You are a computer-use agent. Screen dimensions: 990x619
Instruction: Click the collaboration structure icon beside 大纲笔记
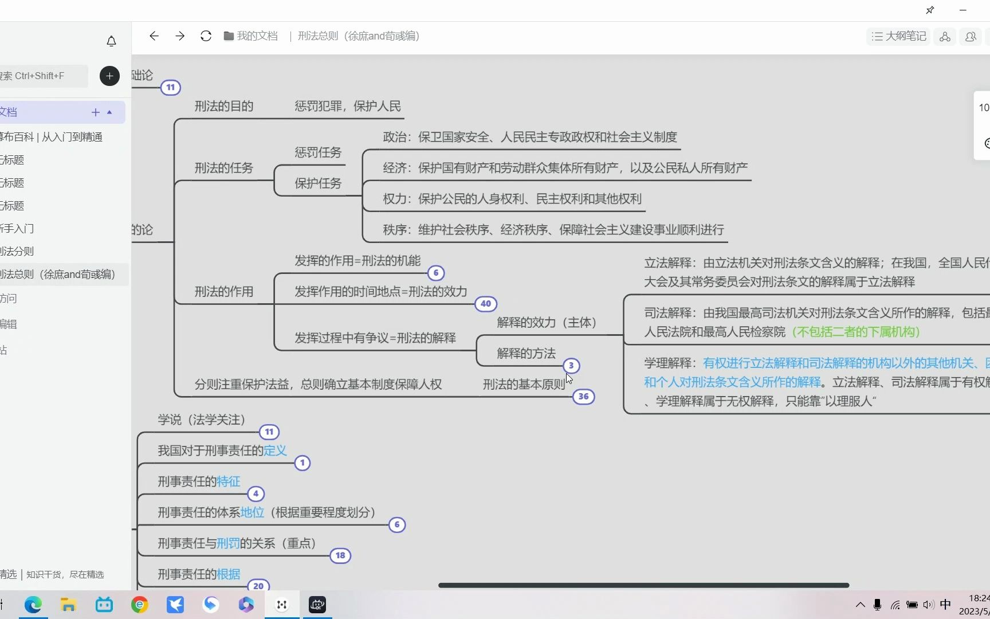pyautogui.click(x=945, y=36)
